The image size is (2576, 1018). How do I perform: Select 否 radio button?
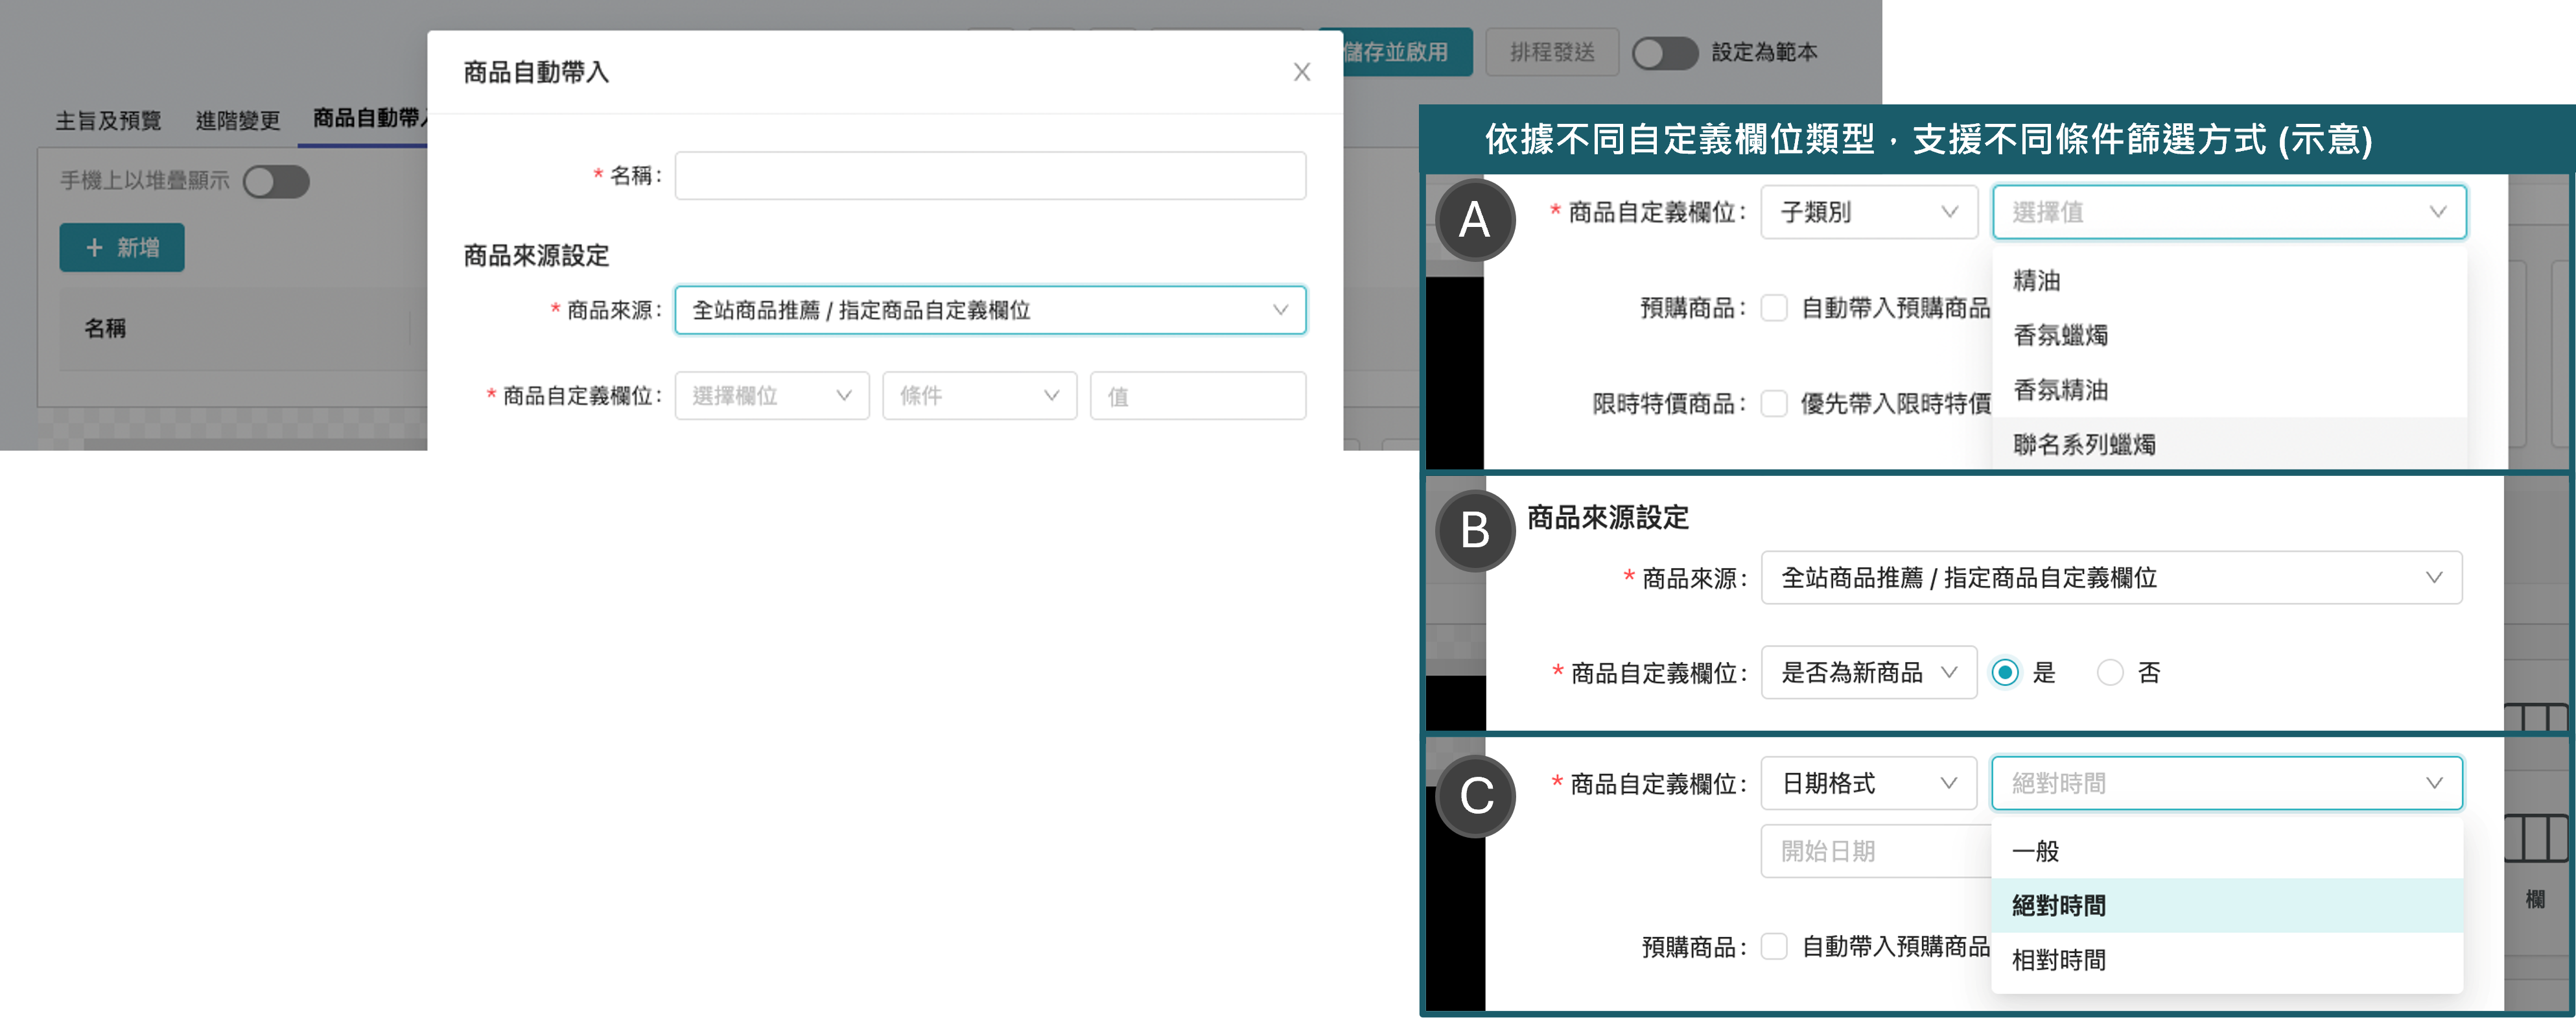[2110, 672]
